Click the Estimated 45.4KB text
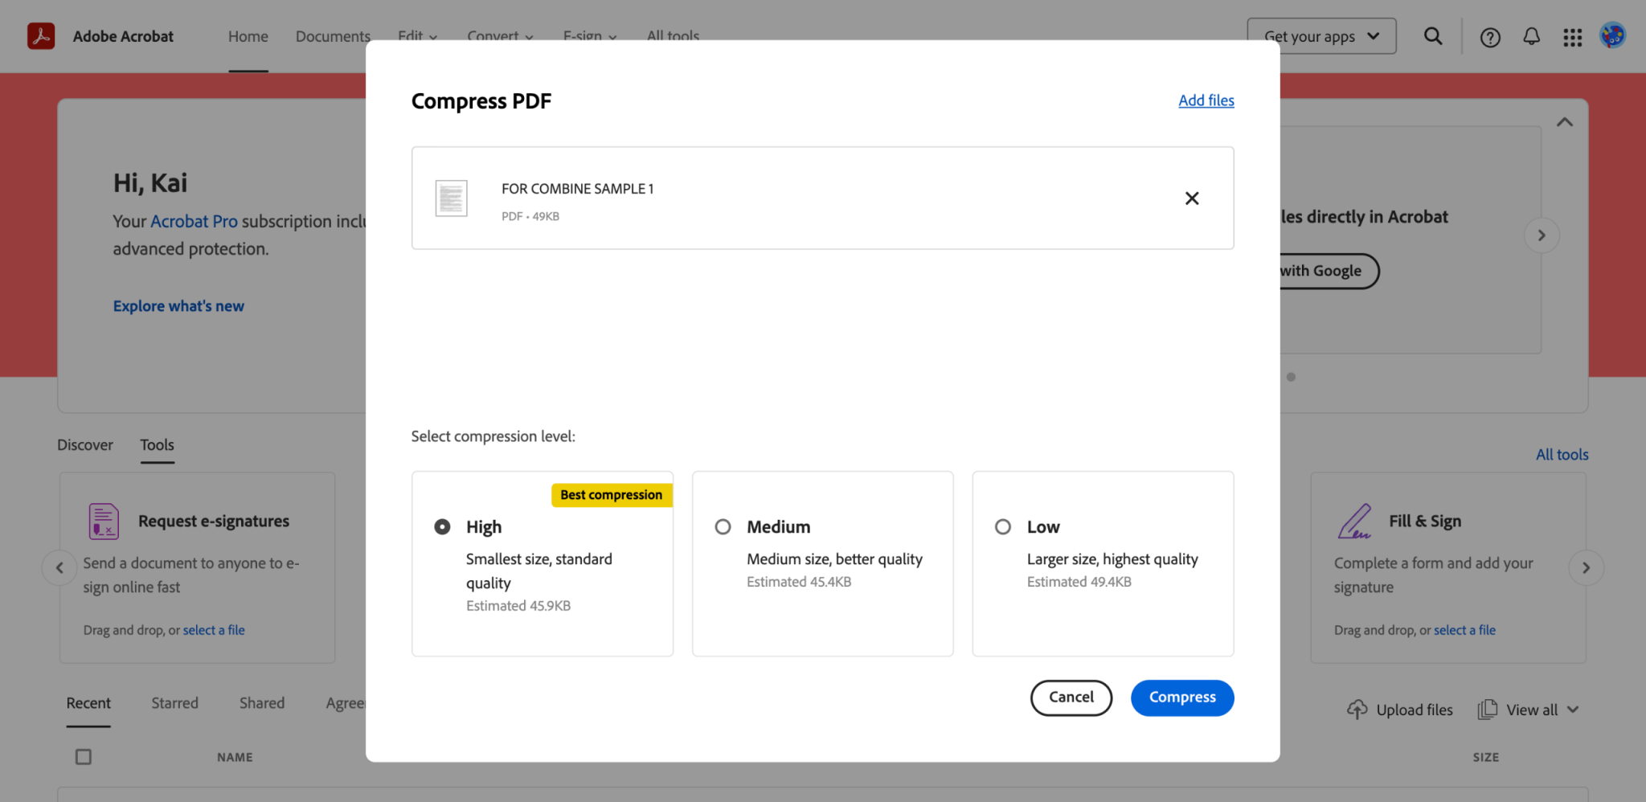 point(799,582)
